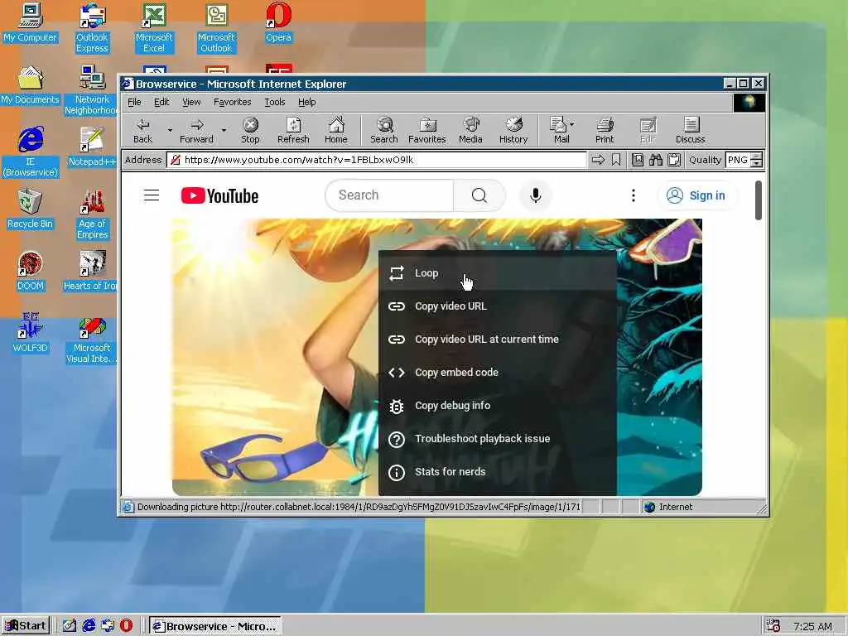The width and height of the screenshot is (848, 636).
Task: Click the Sign in button
Action: 696,195
